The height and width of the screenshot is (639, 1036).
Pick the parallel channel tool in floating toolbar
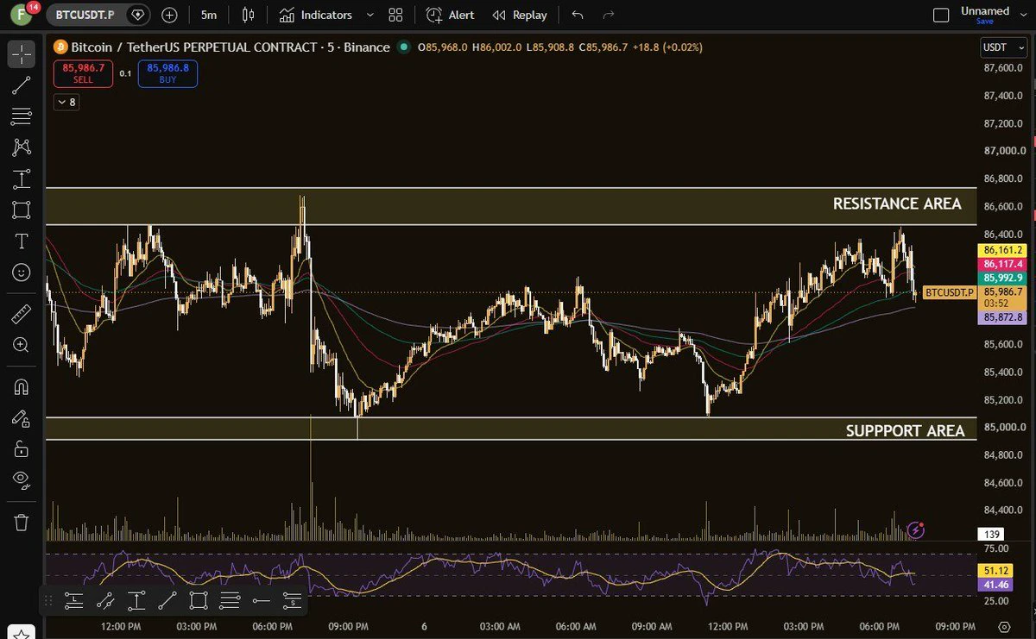105,600
